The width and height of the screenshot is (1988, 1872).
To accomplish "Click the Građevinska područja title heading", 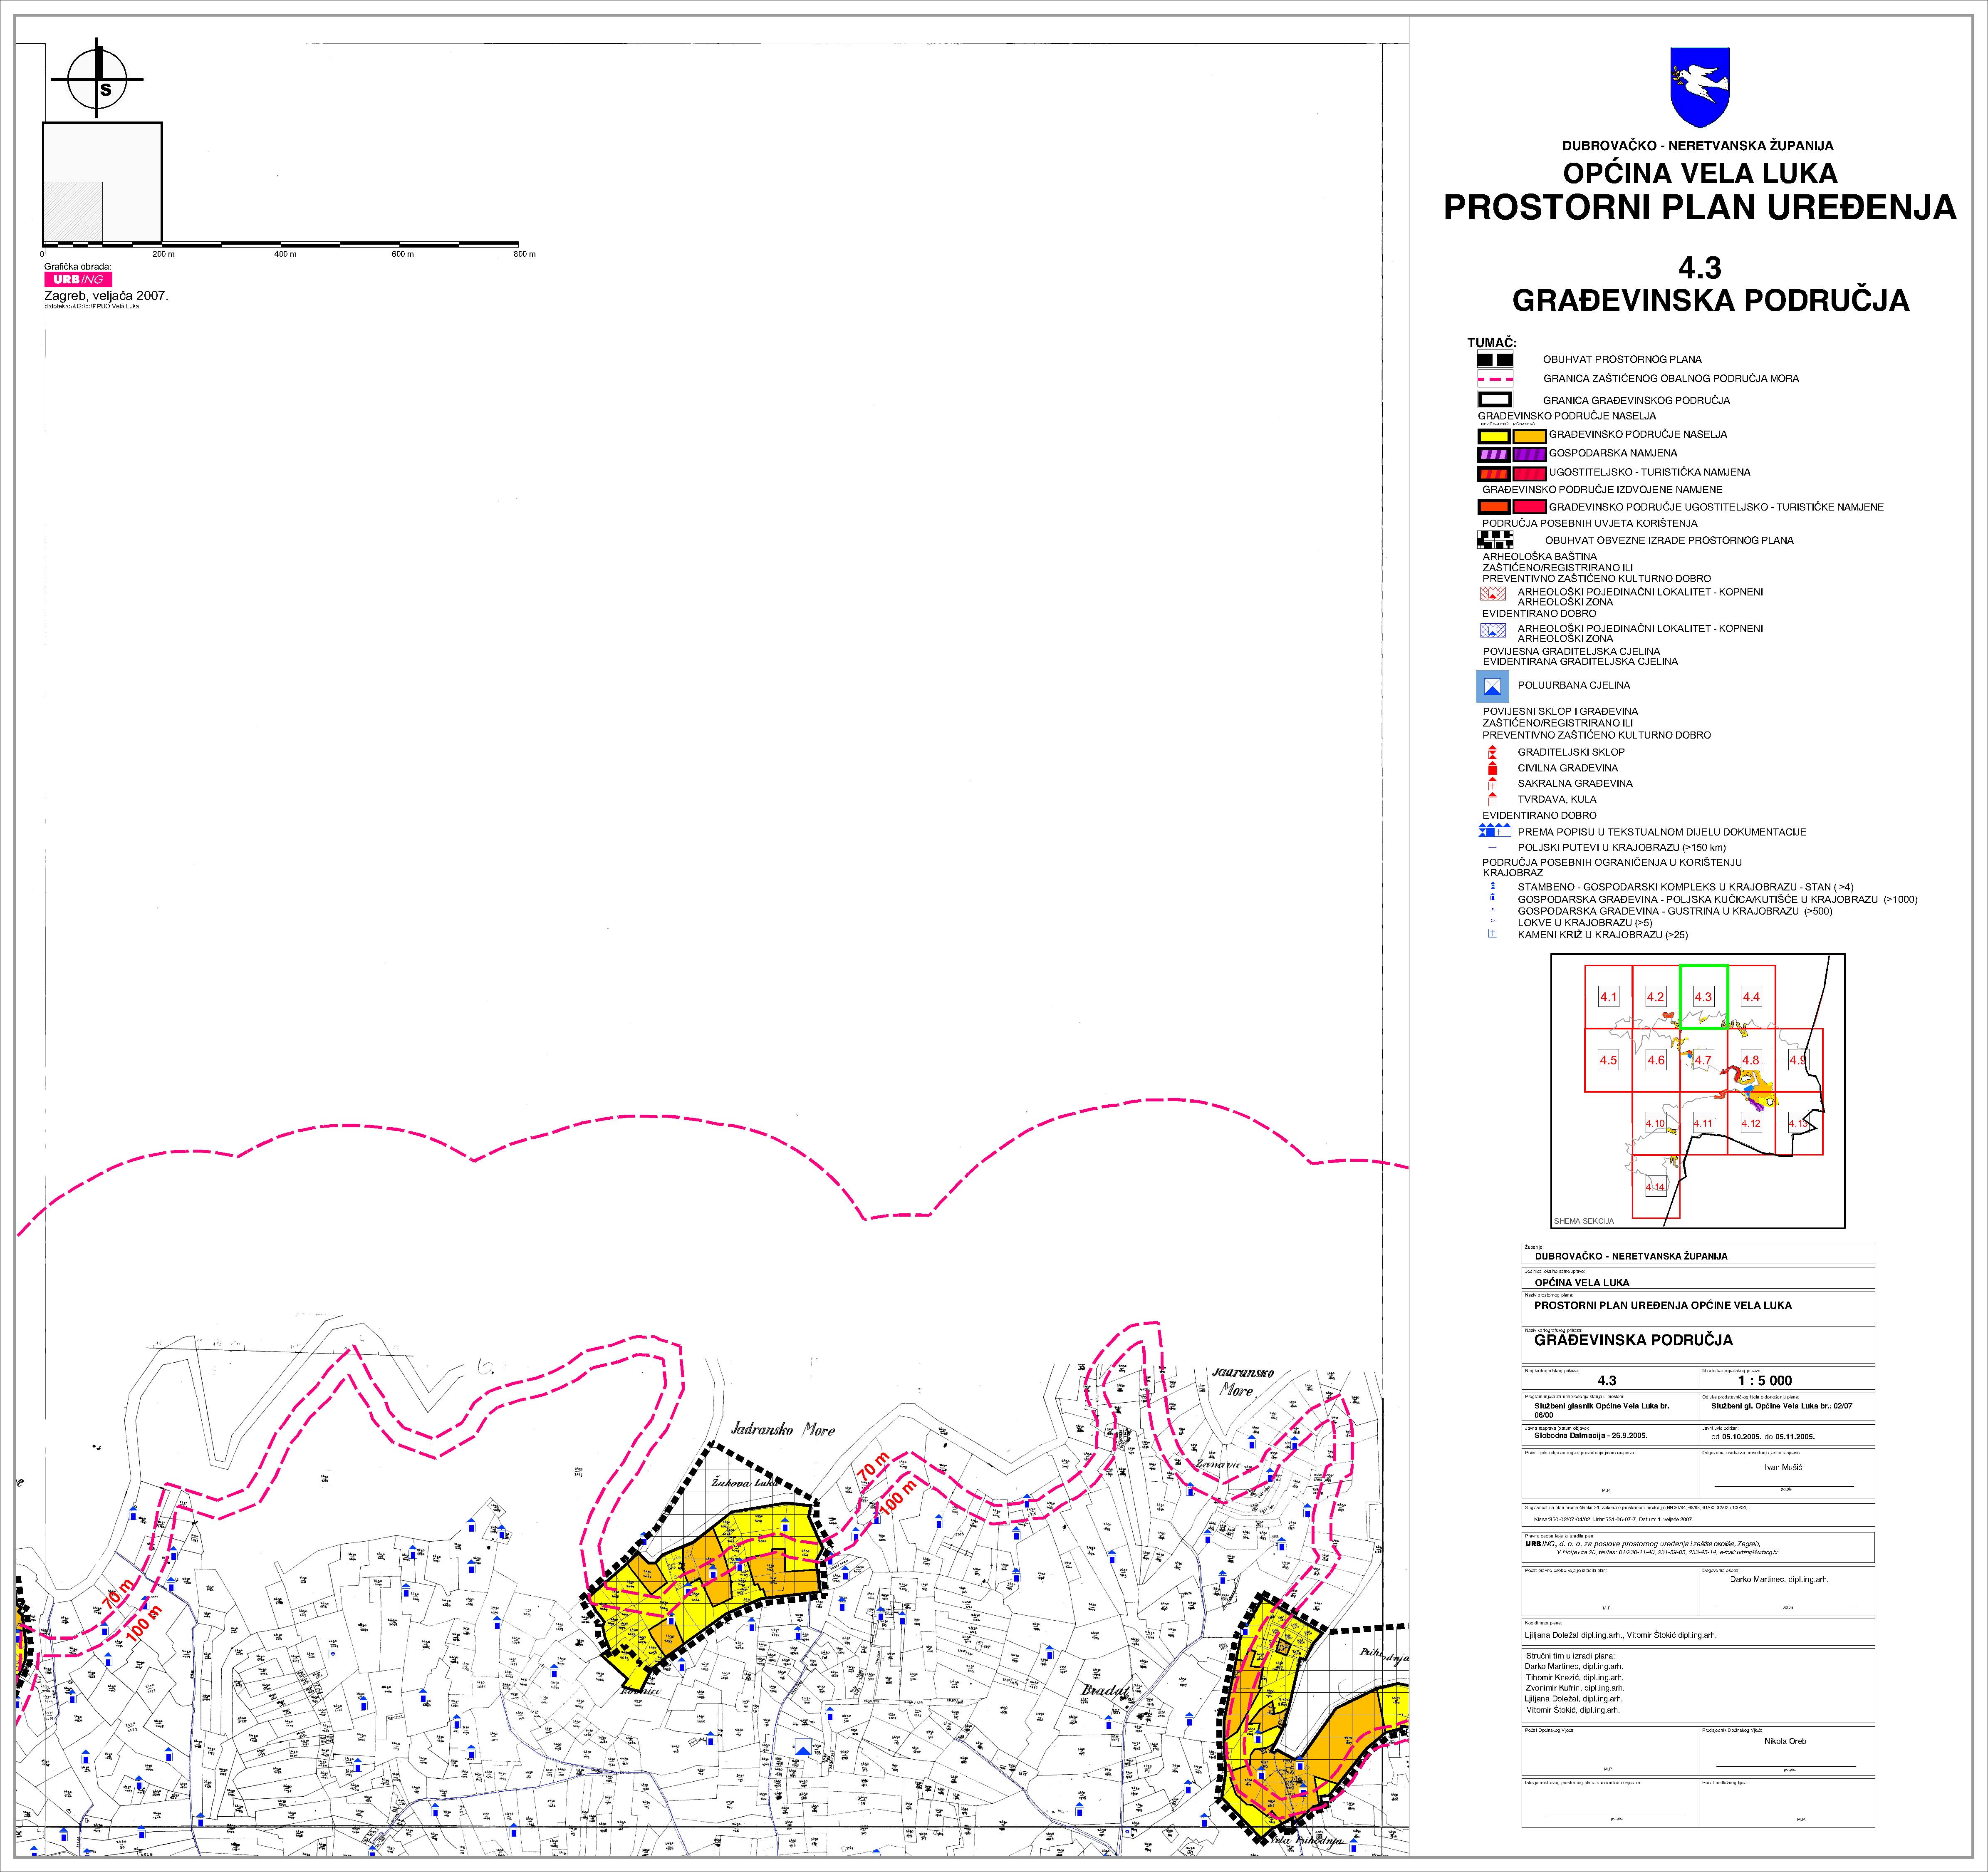I will pyautogui.click(x=1710, y=300).
